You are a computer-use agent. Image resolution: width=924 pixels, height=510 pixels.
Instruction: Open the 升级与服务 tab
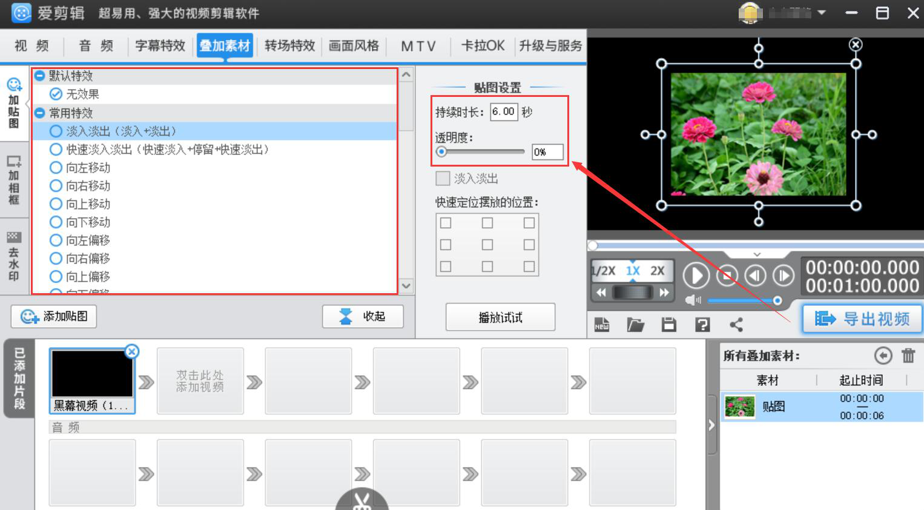[x=550, y=46]
